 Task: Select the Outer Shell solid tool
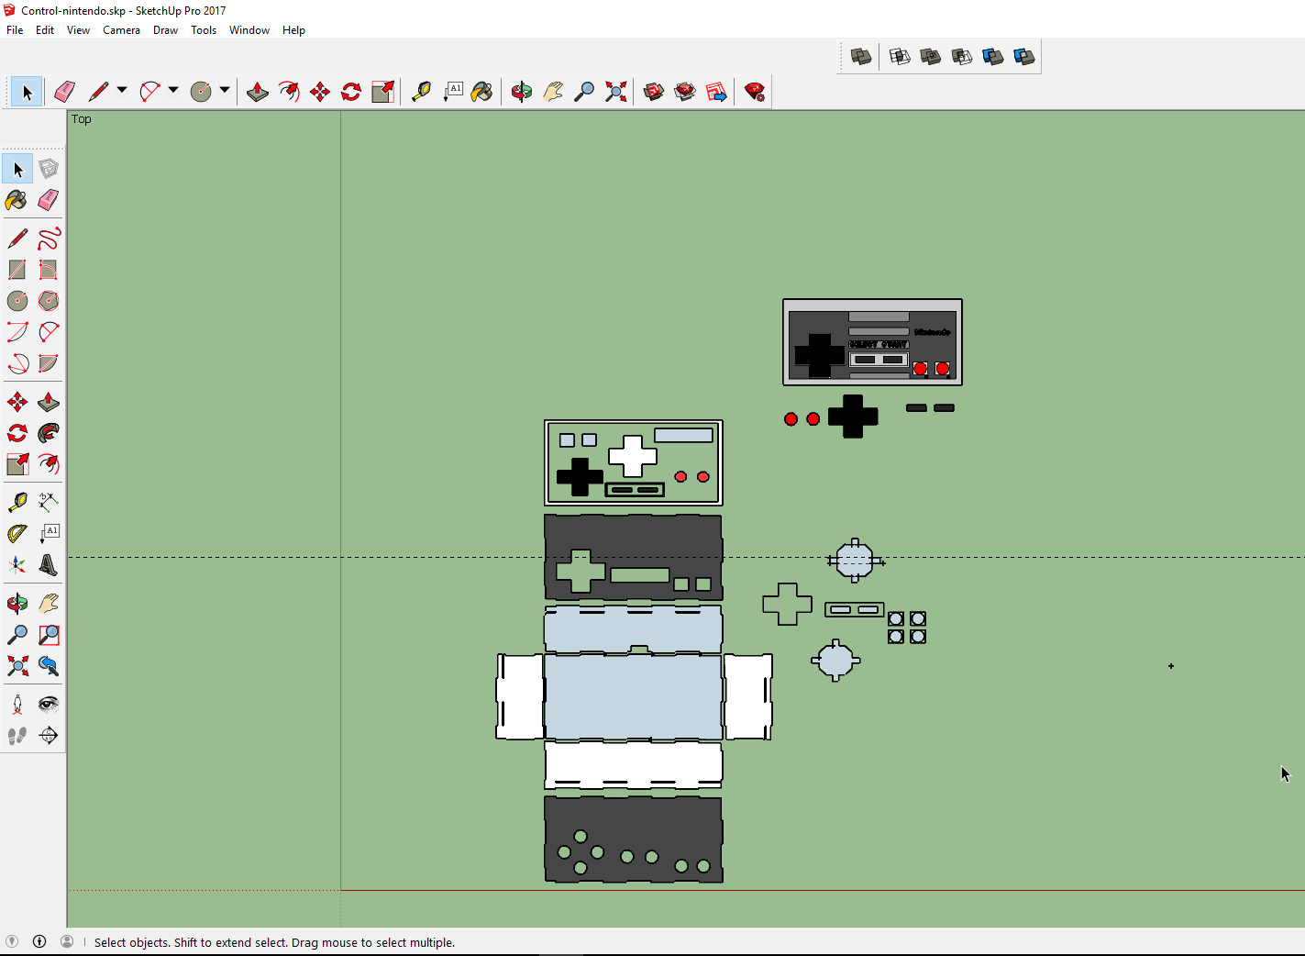[x=861, y=57]
